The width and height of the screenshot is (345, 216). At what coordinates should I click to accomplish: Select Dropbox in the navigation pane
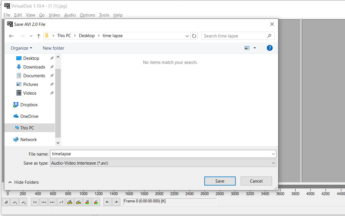click(x=29, y=105)
